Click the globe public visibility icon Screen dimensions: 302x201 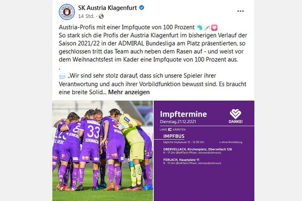pos(101,16)
